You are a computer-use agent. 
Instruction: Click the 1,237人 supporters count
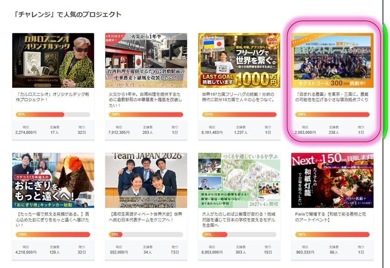(x=241, y=132)
